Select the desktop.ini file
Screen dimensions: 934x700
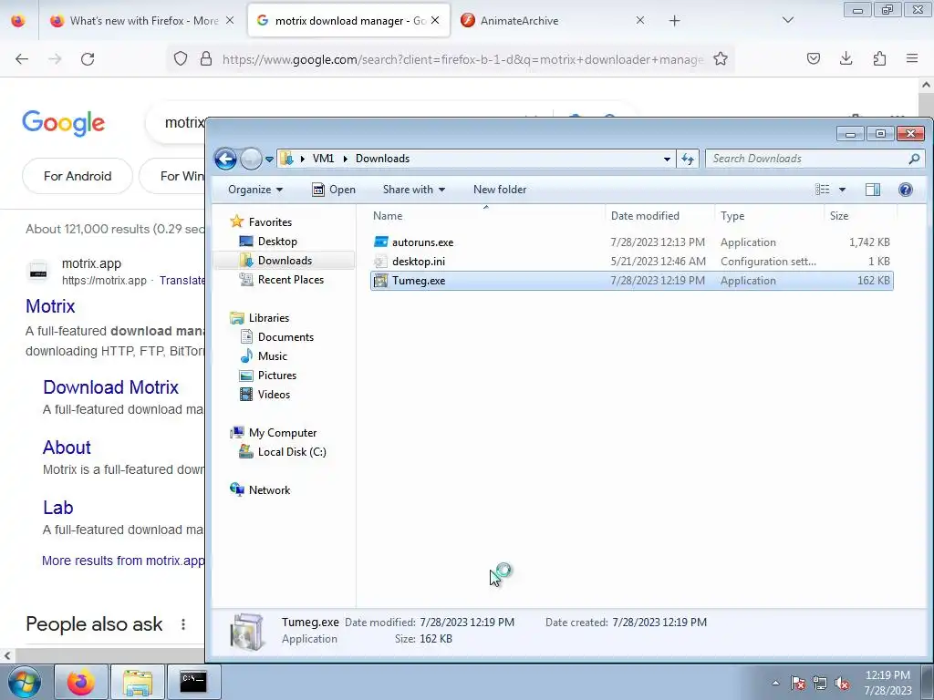click(x=631, y=262)
